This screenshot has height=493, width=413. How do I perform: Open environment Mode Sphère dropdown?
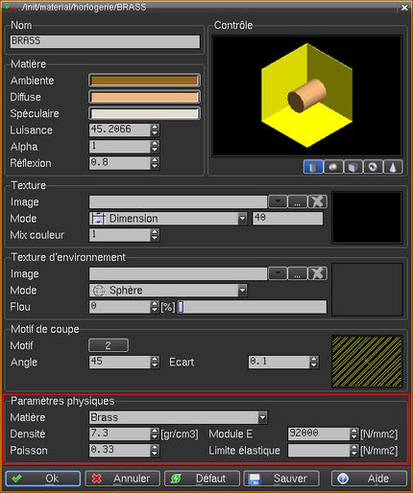coord(168,291)
